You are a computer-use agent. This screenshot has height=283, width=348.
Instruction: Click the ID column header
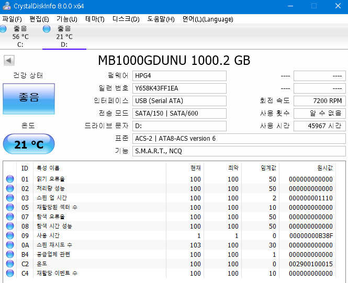point(25,168)
